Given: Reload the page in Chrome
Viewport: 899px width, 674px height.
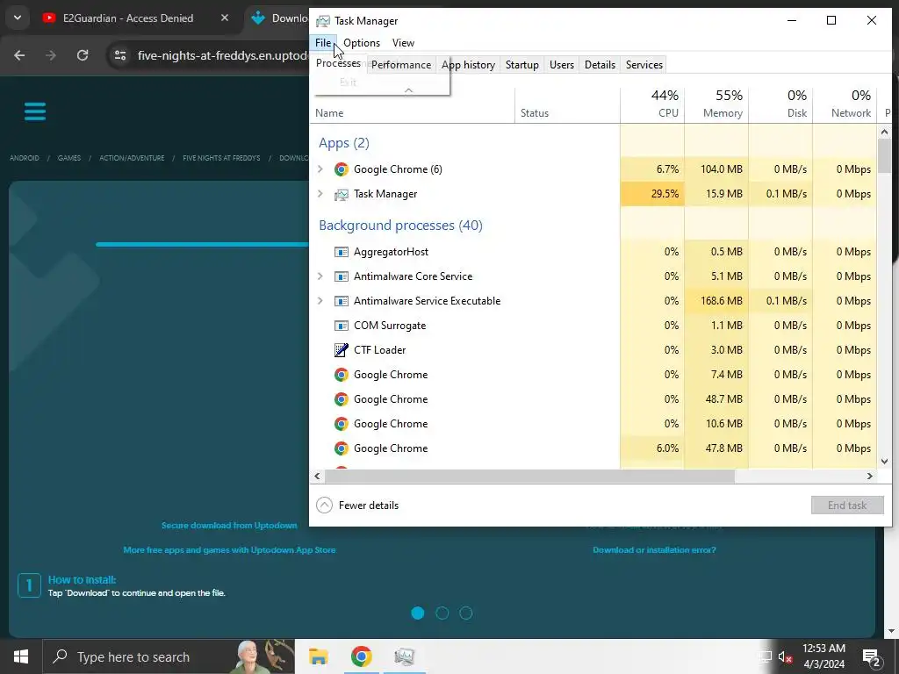Looking at the screenshot, I should tap(83, 55).
